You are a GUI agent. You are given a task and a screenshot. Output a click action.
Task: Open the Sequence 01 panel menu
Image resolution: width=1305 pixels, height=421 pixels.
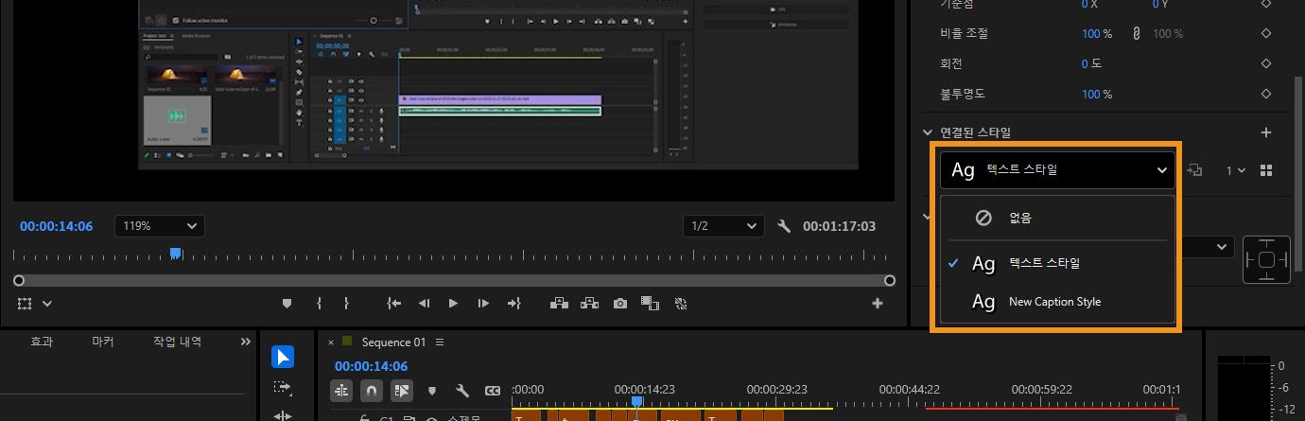pyautogui.click(x=440, y=342)
